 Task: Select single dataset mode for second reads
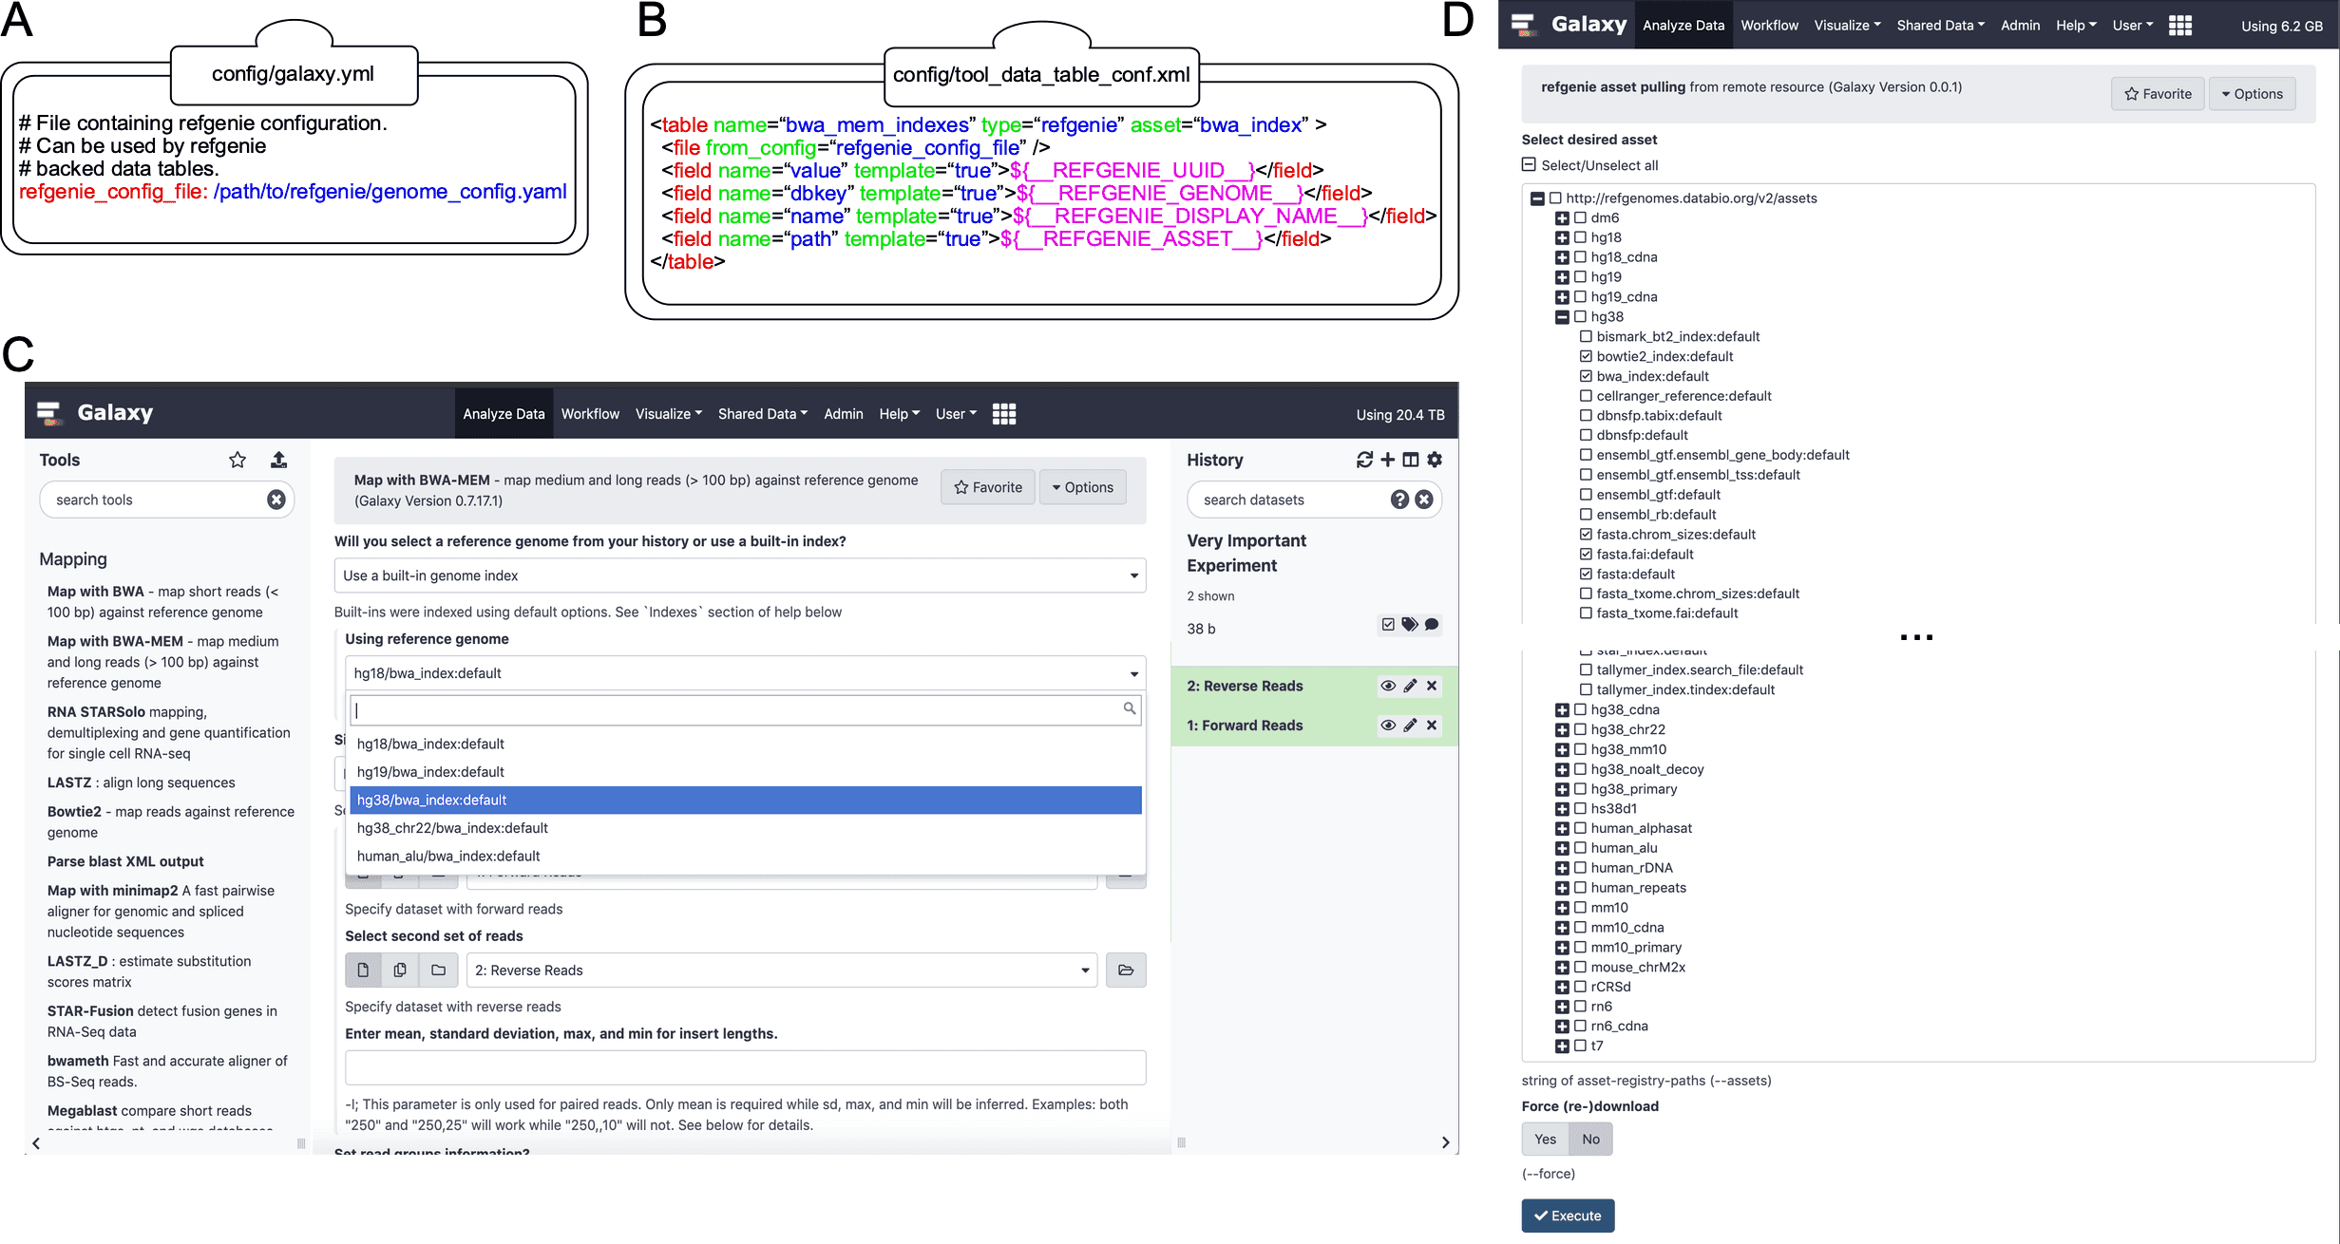point(363,971)
